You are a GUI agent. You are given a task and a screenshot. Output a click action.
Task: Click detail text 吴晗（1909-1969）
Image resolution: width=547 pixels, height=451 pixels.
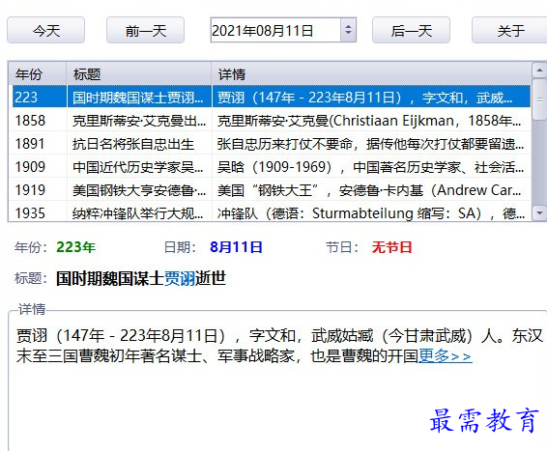pyautogui.click(x=371, y=167)
